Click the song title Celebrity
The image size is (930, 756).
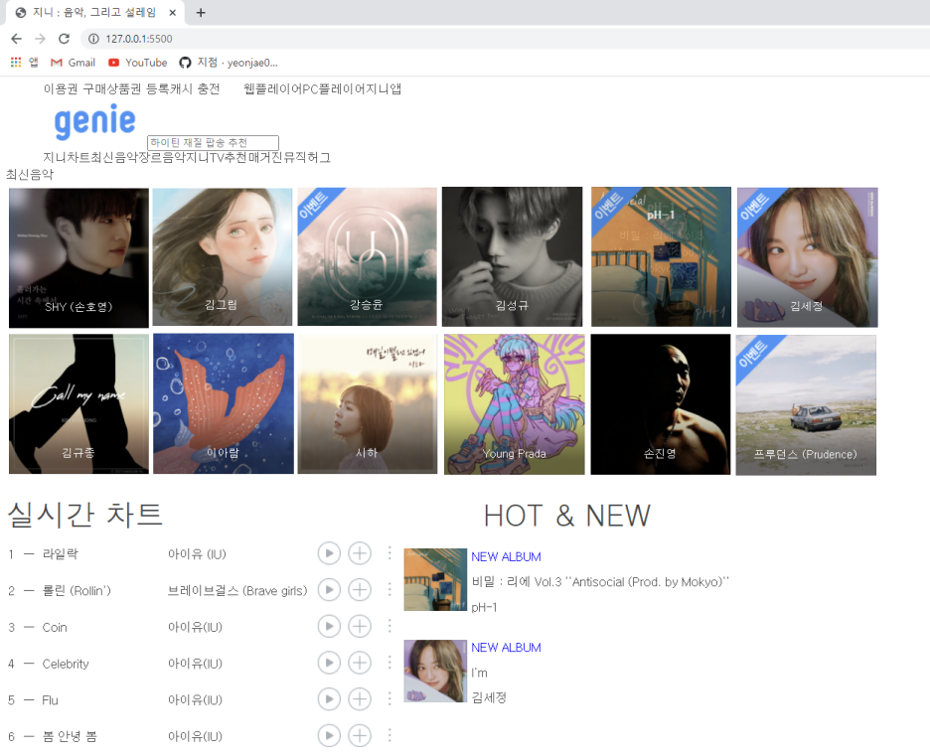click(66, 664)
